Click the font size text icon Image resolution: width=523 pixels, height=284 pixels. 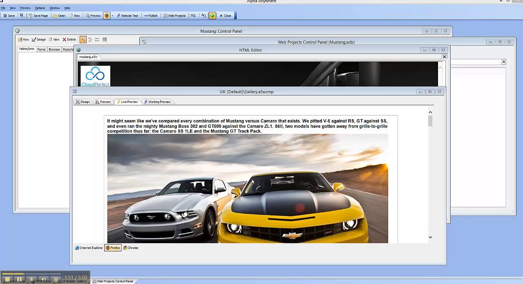pyautogui.click(x=203, y=16)
